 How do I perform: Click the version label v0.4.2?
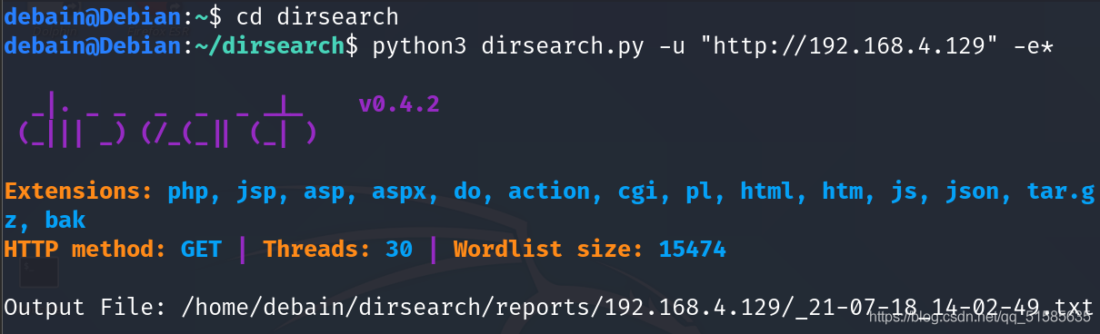click(399, 104)
